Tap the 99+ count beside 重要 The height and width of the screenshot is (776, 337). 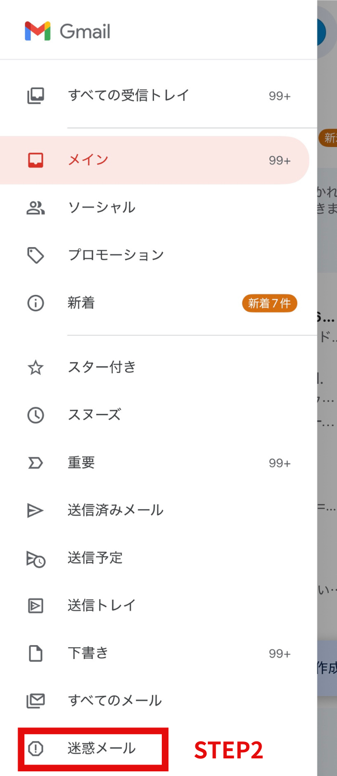click(280, 463)
